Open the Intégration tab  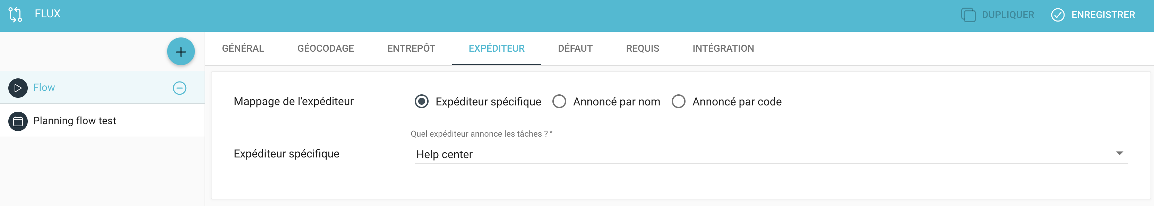[723, 48]
